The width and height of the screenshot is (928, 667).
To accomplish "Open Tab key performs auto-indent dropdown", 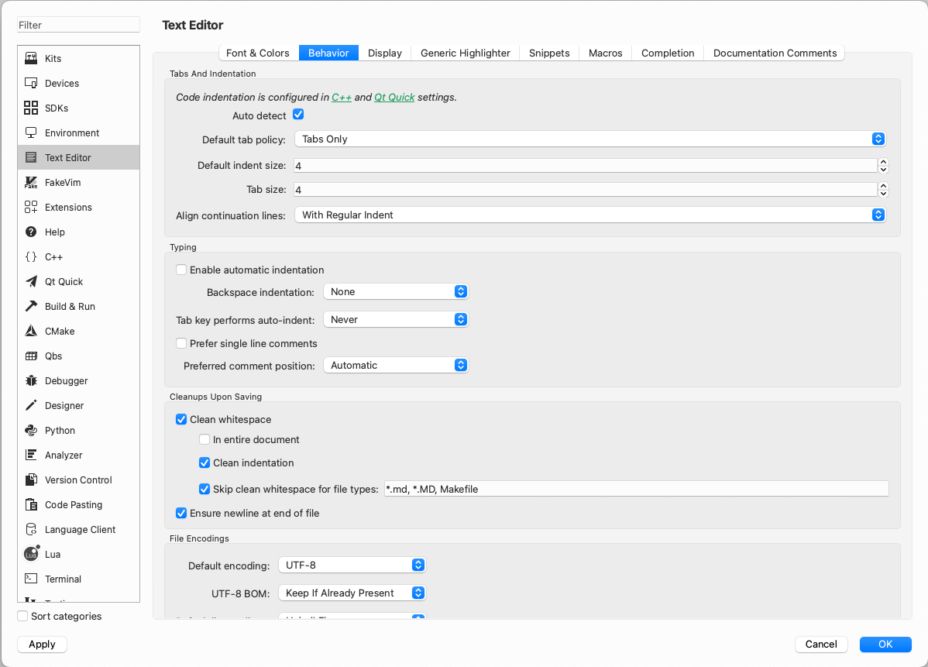I will click(x=396, y=320).
